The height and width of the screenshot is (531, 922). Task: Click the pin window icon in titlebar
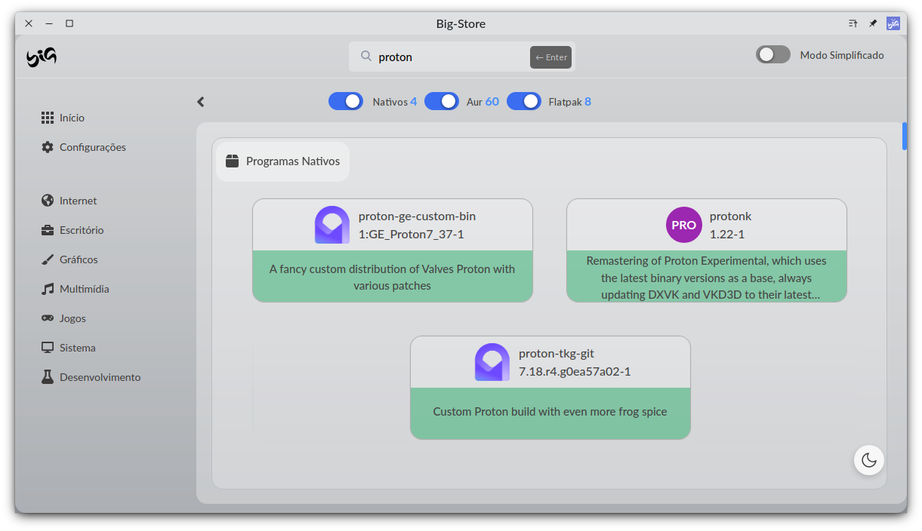coord(873,23)
